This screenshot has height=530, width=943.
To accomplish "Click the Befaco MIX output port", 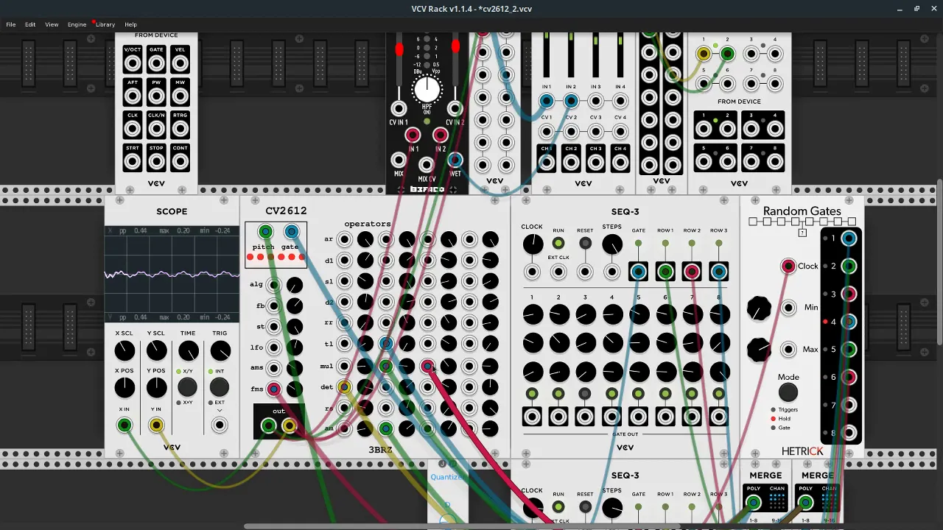I will (399, 160).
